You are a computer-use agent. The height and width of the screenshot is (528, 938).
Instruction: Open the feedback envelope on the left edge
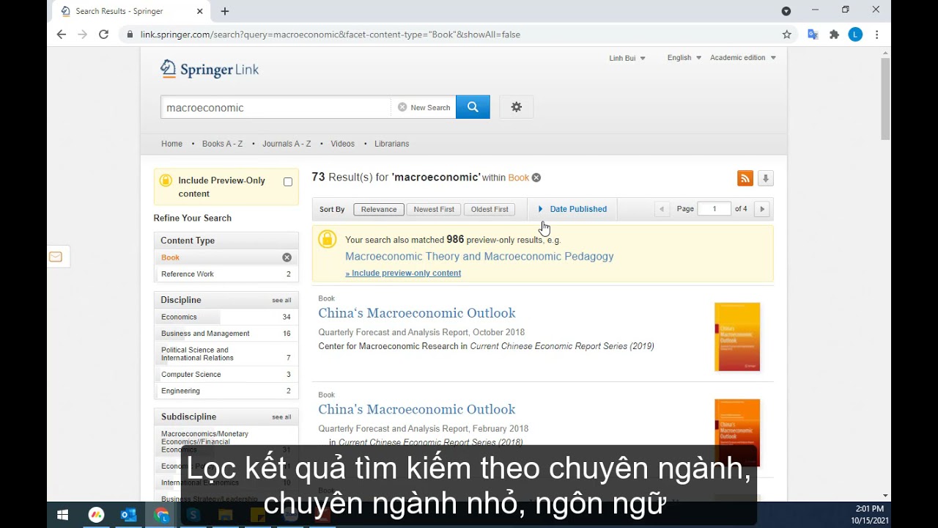[x=56, y=257]
